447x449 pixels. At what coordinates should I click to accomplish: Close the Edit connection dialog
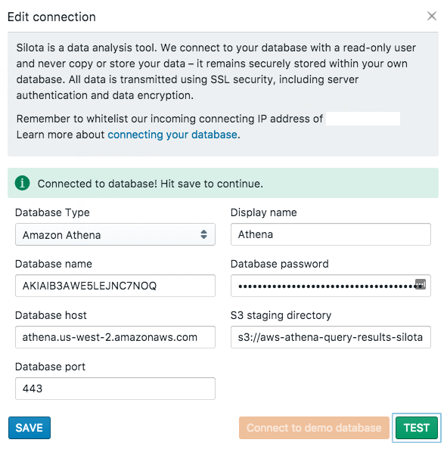[432, 16]
